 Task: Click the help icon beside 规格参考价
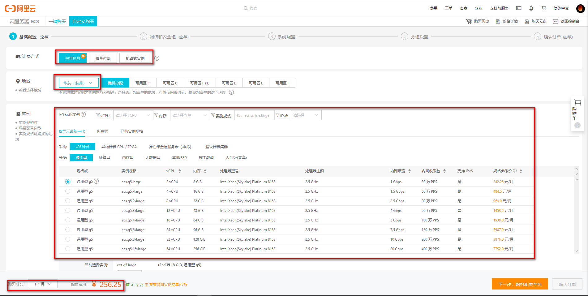click(515, 171)
